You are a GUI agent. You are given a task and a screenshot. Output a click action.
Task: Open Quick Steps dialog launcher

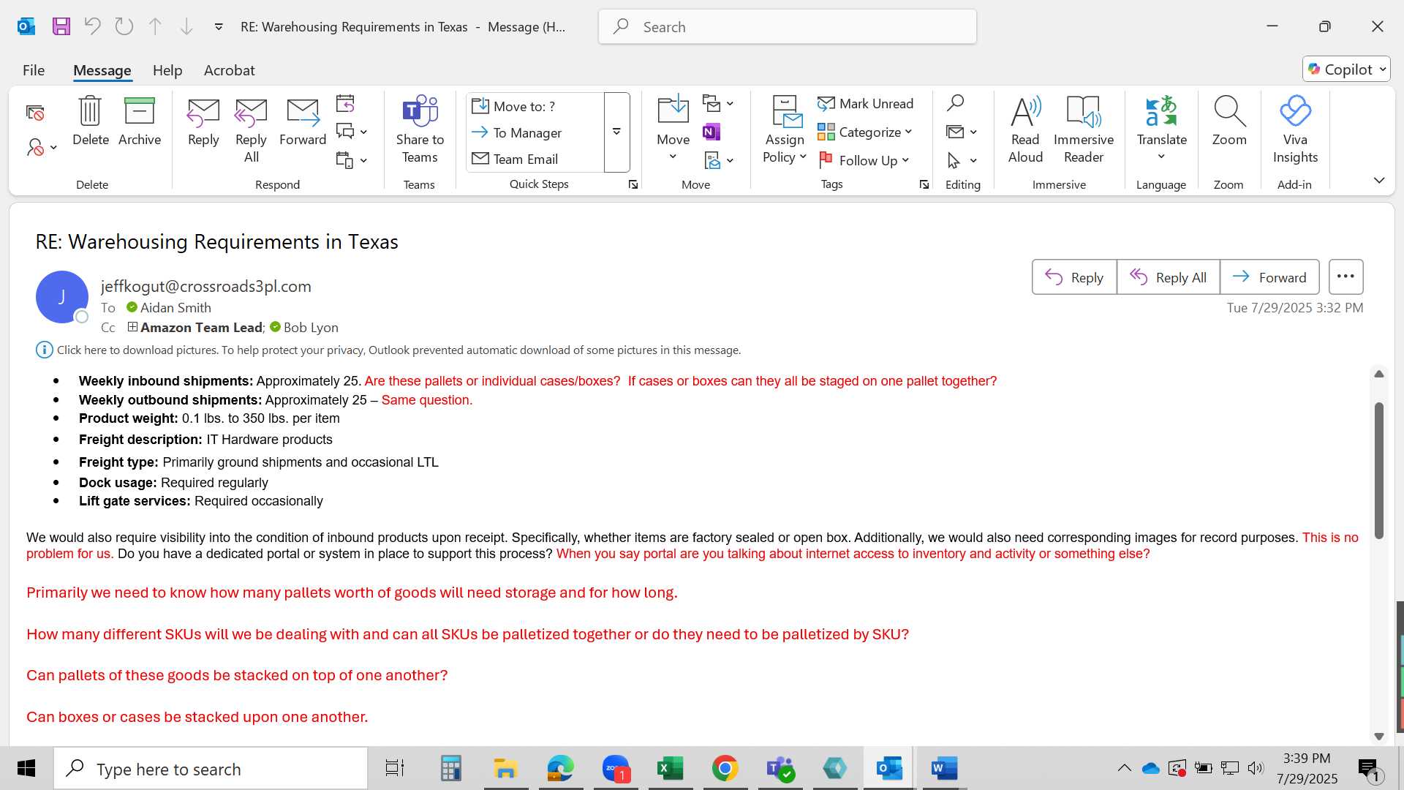[633, 185]
